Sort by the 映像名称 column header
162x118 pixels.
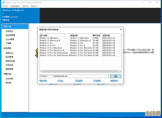tap(81, 36)
